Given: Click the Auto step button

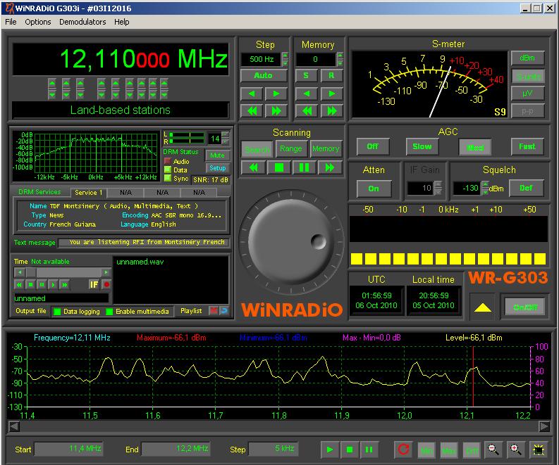Looking at the screenshot, I should 264,75.
